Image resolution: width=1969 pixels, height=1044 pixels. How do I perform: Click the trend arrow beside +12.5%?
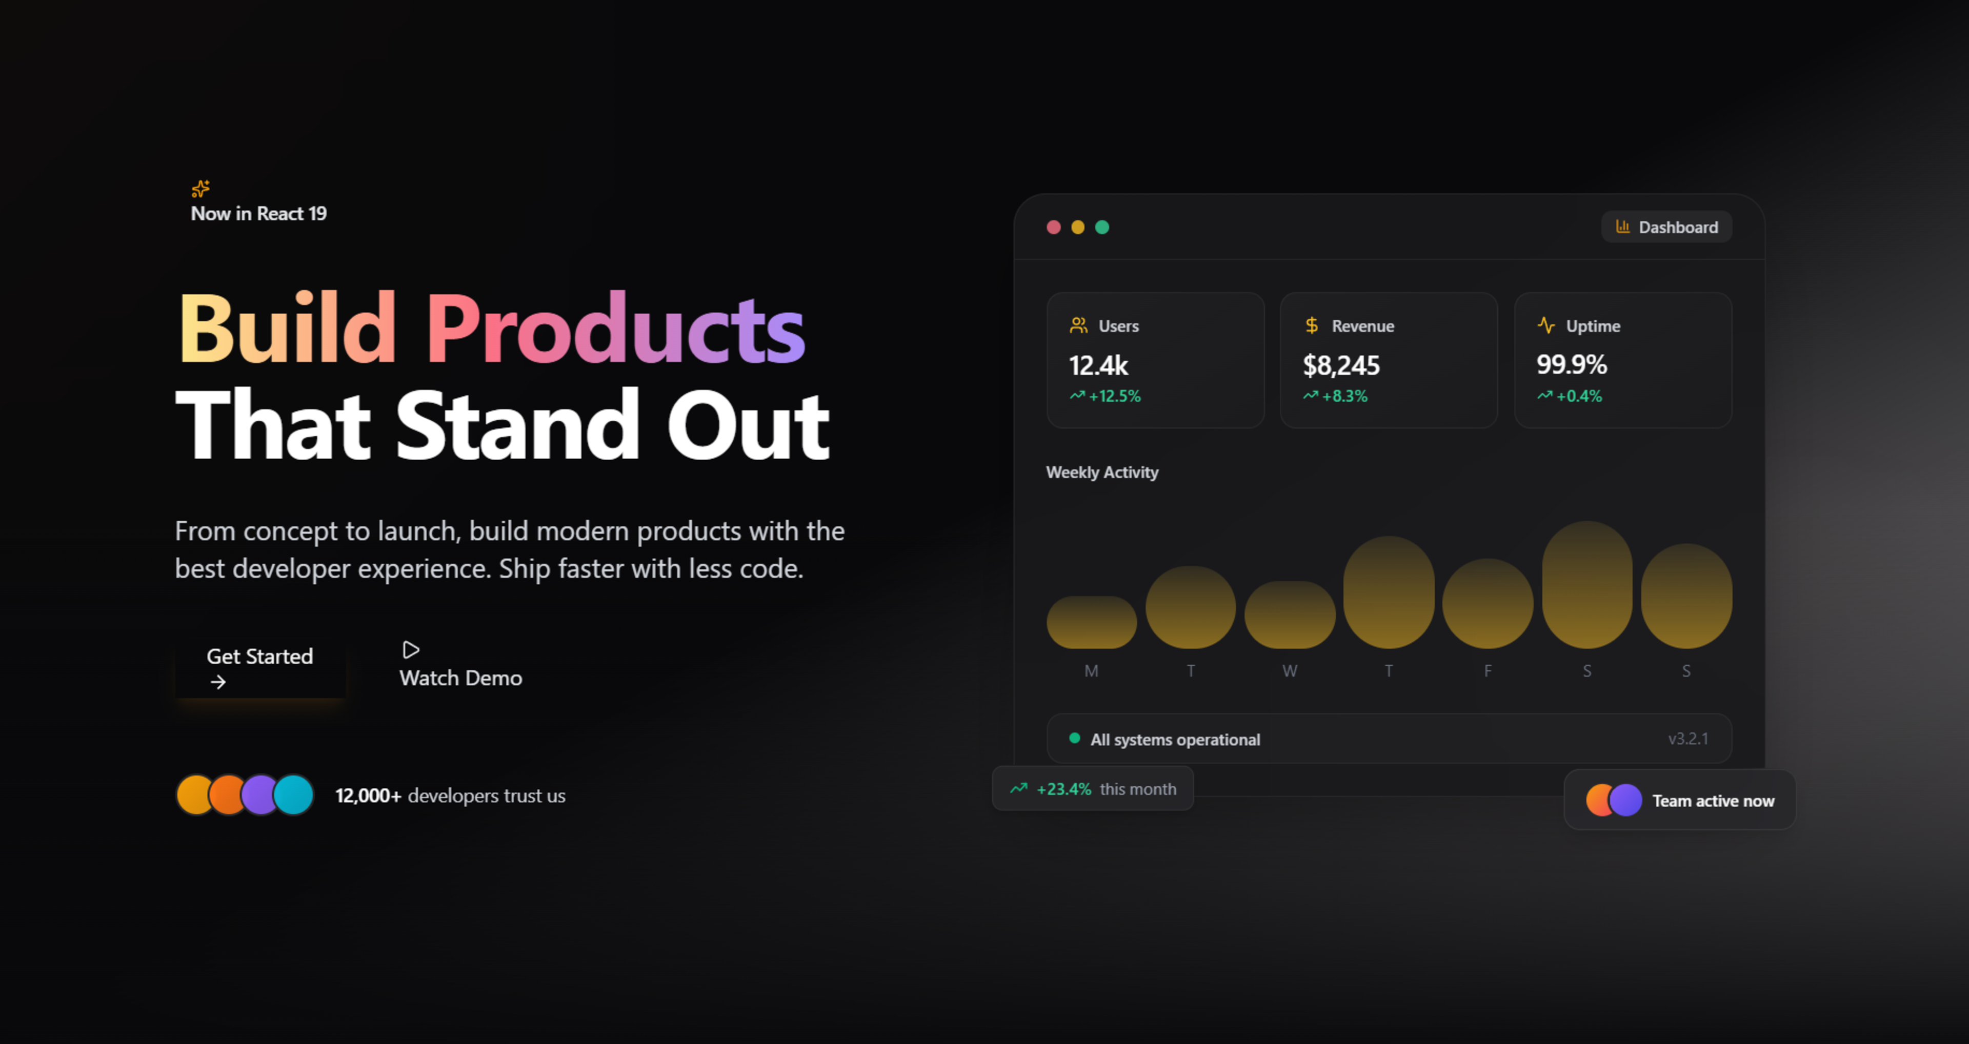[x=1077, y=395]
